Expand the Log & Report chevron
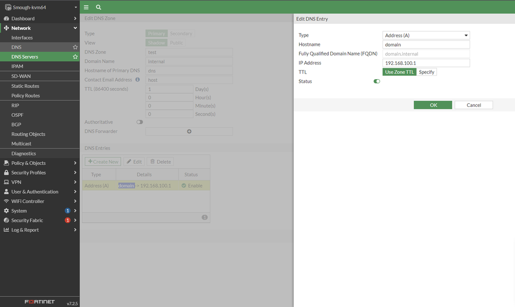Screen dimensions: 515x307 75,230
